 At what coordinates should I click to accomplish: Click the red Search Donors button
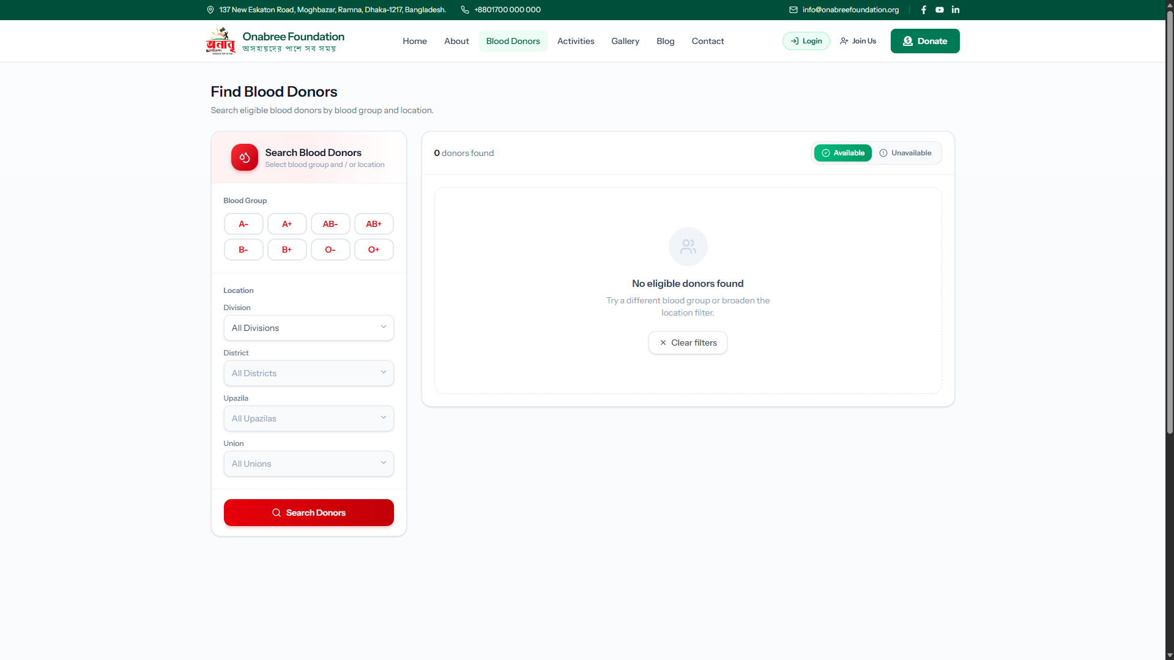coord(309,513)
